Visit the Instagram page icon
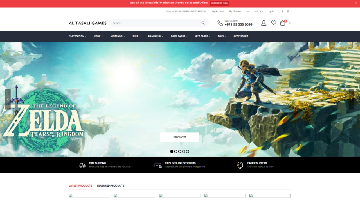Image resolution: width=360 pixels, height=202 pixels. 288,11
